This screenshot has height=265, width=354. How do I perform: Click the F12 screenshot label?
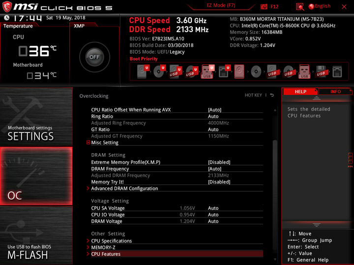point(274,7)
